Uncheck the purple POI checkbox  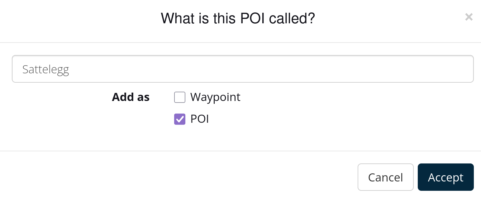(x=180, y=119)
